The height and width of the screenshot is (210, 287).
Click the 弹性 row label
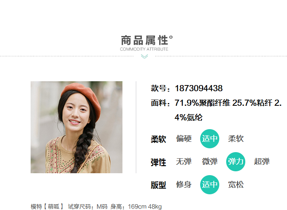coord(158,162)
